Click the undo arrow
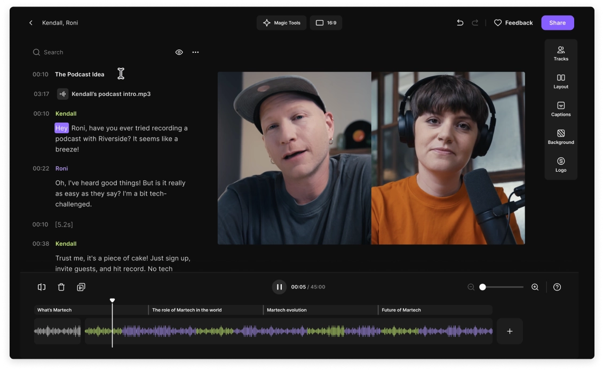 click(459, 22)
